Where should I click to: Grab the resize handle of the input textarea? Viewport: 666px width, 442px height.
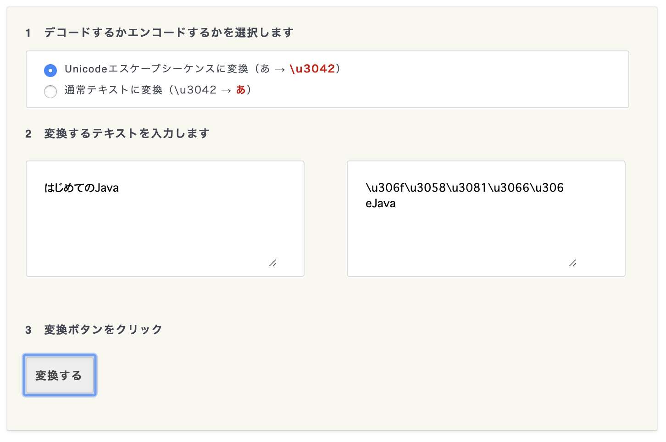pos(273,263)
